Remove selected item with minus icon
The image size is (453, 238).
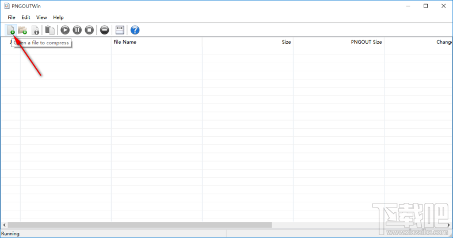pos(104,30)
